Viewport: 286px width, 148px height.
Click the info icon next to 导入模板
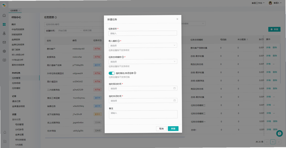(119, 41)
